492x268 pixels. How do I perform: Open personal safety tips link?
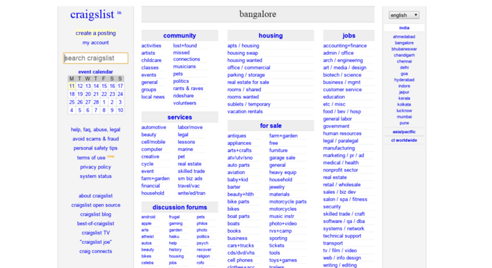[x=96, y=148]
